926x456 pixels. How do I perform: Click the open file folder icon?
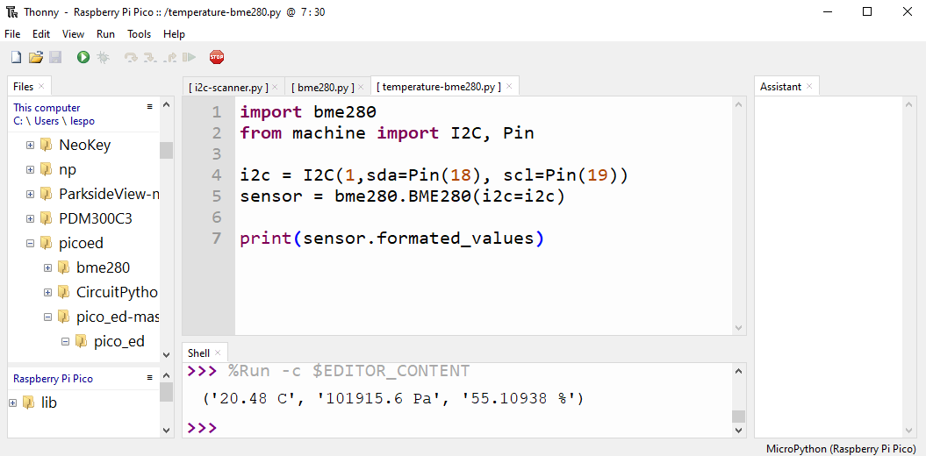(36, 57)
